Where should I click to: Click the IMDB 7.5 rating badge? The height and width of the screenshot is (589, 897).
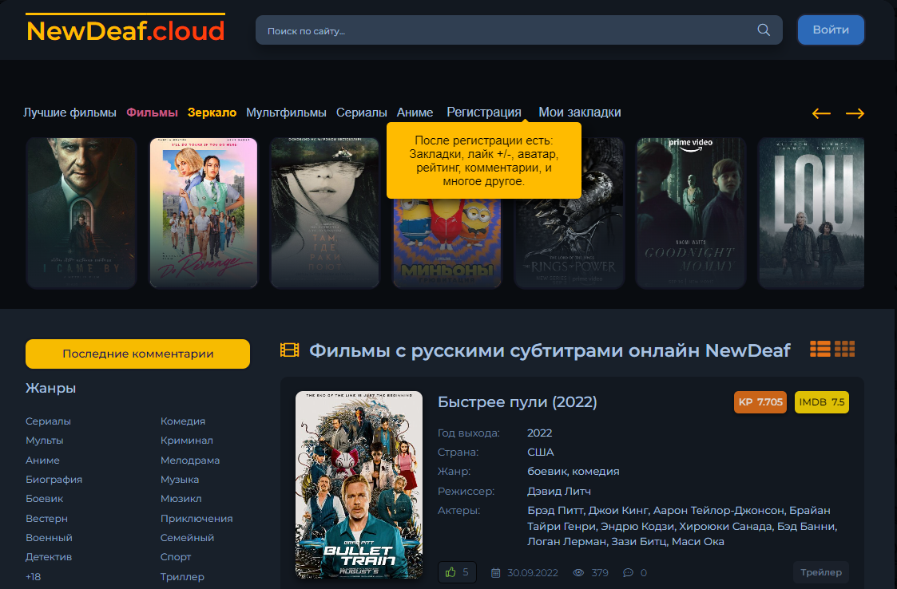pos(821,402)
